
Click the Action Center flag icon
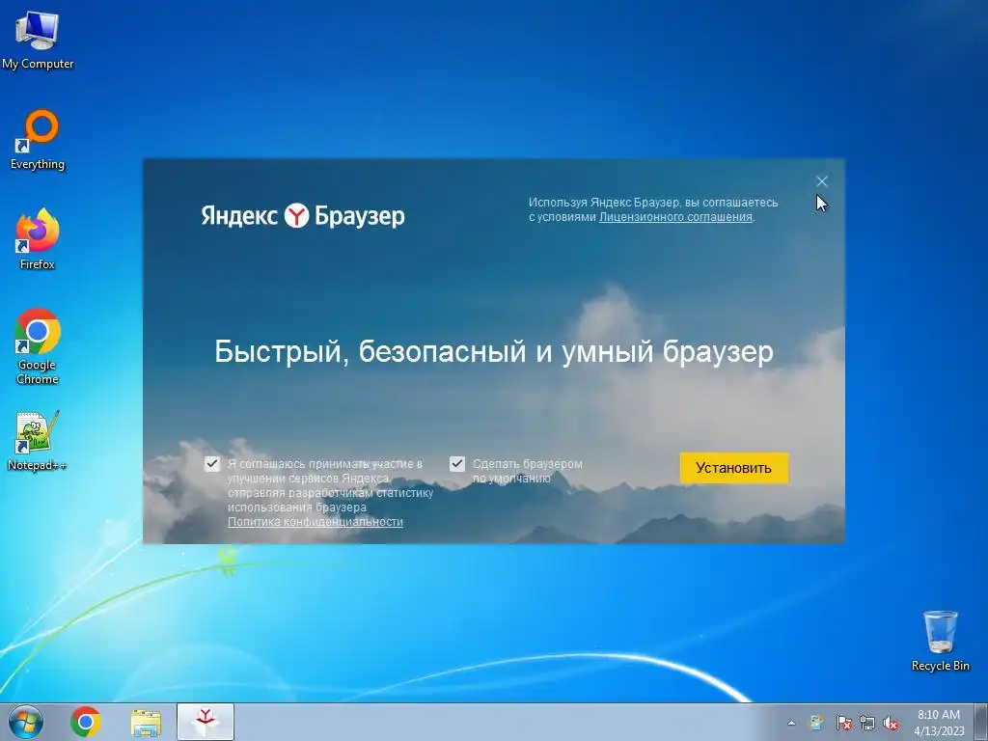pos(843,723)
